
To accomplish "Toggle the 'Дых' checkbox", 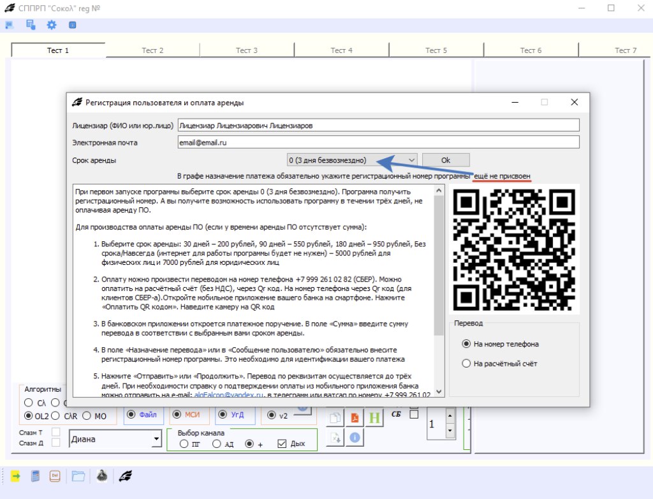I will (282, 443).
